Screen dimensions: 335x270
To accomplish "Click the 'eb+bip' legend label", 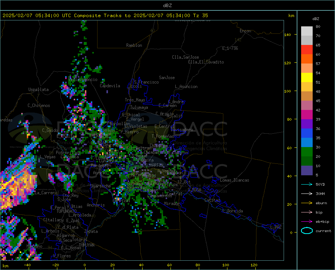I will point(322,222).
